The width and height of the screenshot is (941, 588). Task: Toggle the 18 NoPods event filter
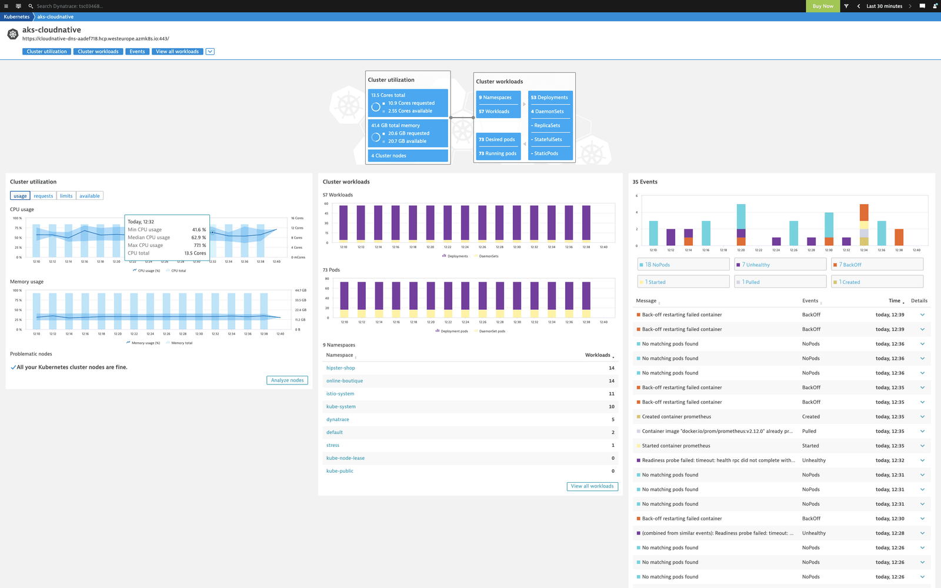click(683, 265)
